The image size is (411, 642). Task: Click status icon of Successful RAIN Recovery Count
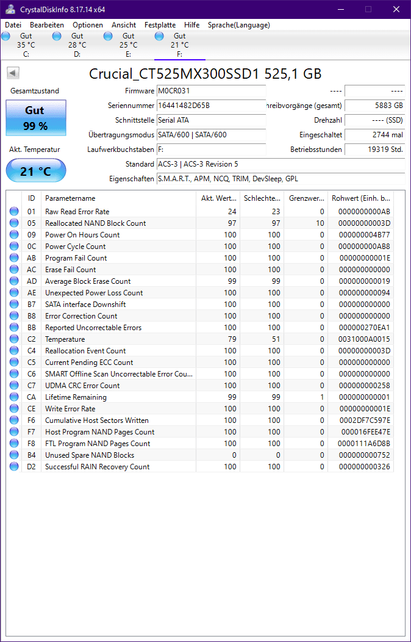14,467
